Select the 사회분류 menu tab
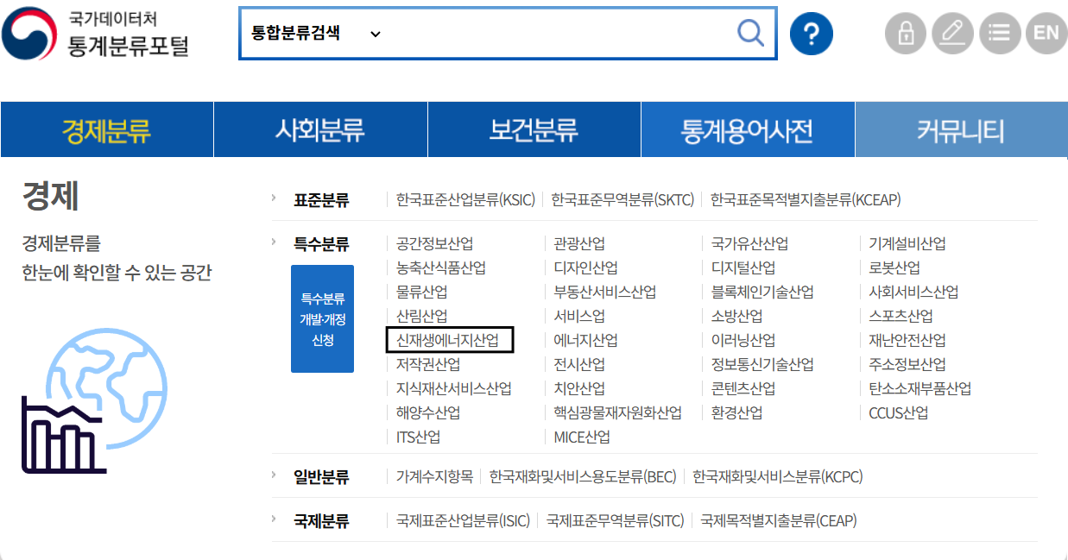This screenshot has height=560, width=1068. [319, 130]
